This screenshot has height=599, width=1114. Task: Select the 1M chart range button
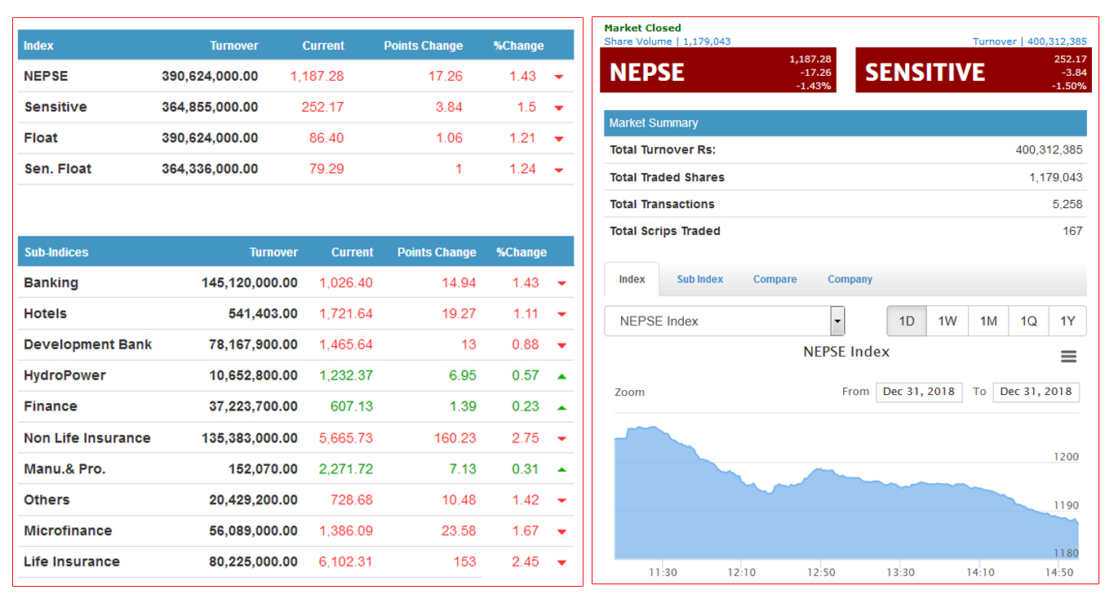988,322
